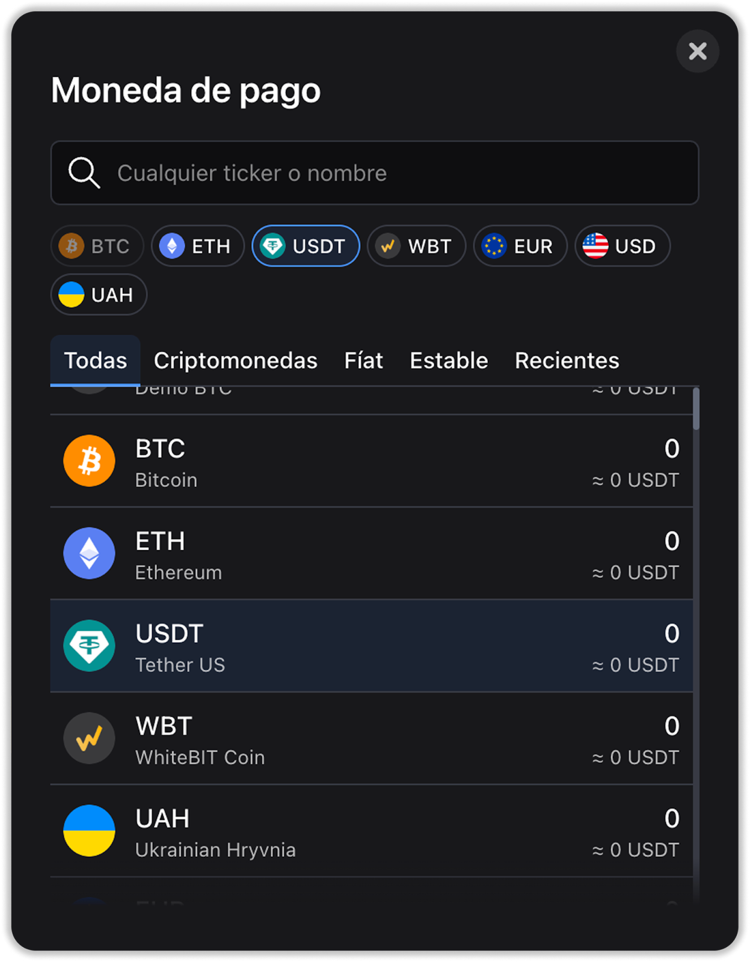Click the WhiteBIT Coin logo in list
Image resolution: width=750 pixels, height=962 pixels.
(x=89, y=738)
